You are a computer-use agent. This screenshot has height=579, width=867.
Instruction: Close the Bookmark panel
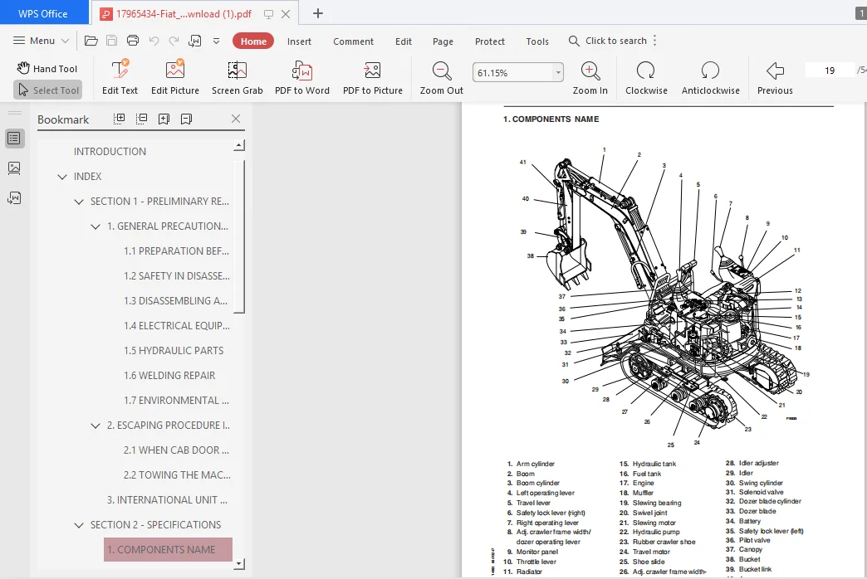pyautogui.click(x=236, y=119)
